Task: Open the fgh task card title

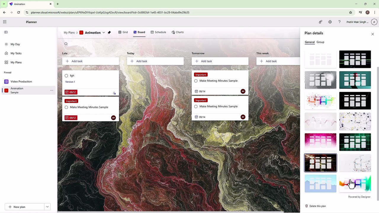Action: (x=72, y=76)
